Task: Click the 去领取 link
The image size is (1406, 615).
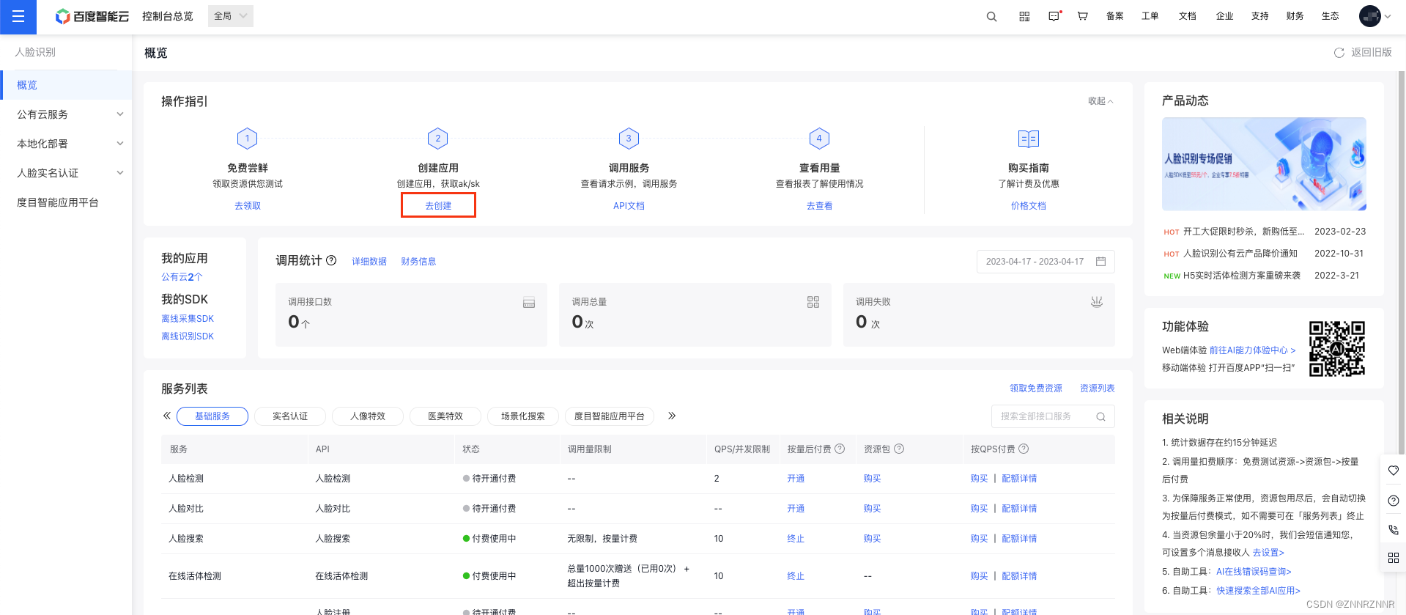Action: point(248,206)
